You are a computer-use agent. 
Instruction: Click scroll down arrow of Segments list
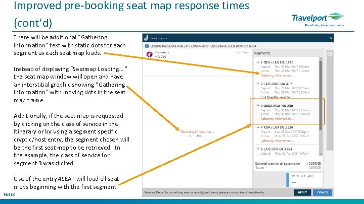[321, 154]
